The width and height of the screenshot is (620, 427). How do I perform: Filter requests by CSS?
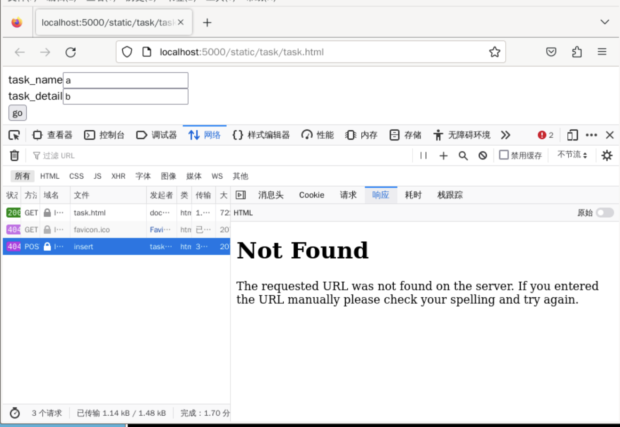click(x=76, y=176)
